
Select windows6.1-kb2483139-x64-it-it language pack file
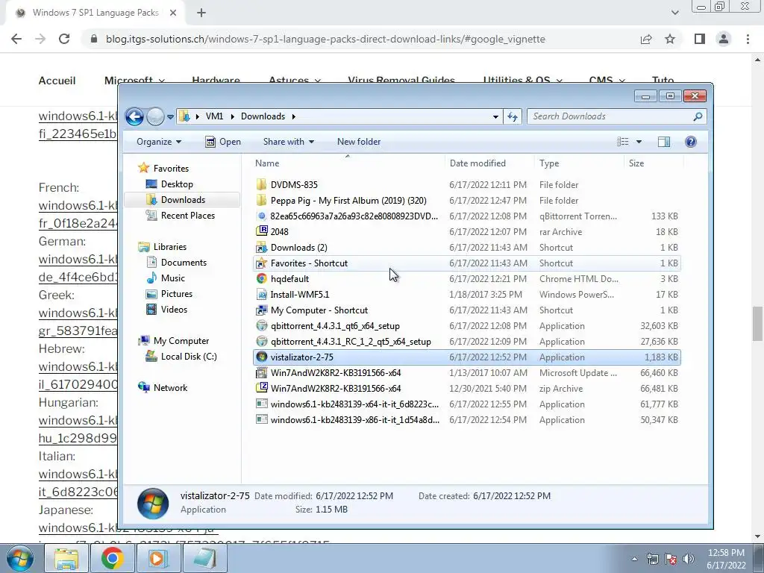click(x=467, y=404)
